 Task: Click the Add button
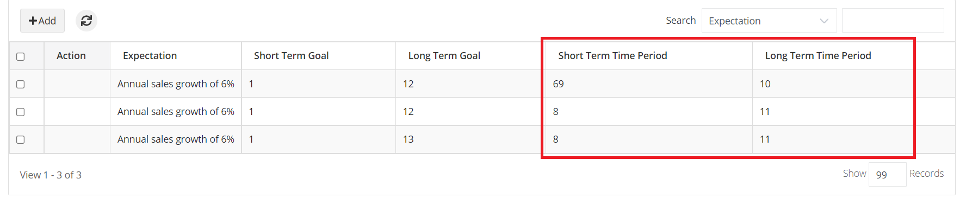42,21
